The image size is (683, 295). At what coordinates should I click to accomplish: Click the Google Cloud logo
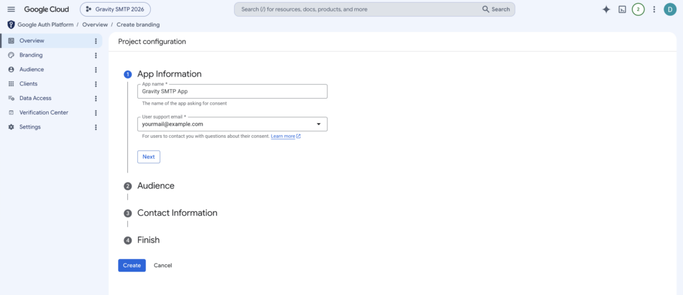coord(47,9)
